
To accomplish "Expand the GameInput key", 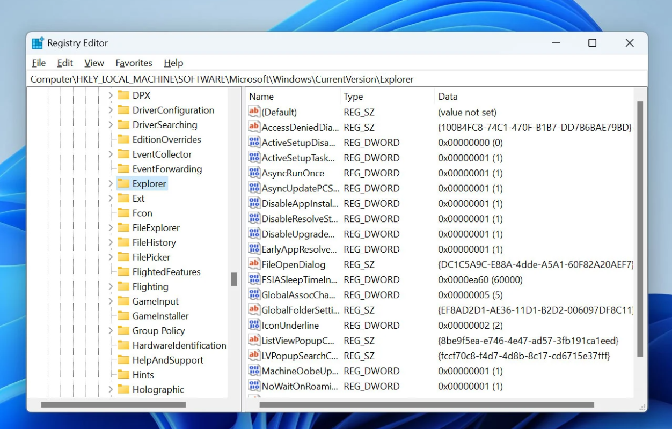I will click(111, 301).
